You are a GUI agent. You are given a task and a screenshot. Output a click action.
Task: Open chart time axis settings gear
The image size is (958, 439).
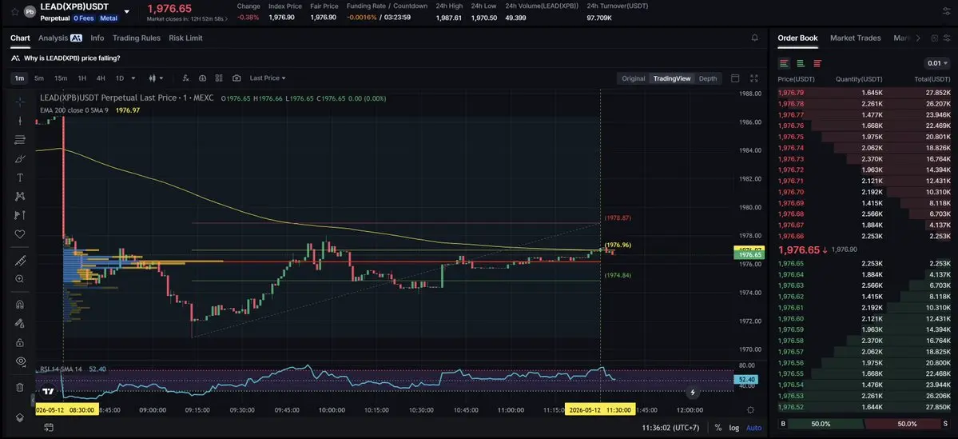click(750, 409)
